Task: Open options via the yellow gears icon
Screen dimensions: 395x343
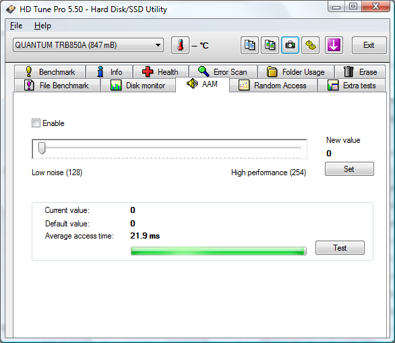Action: [x=311, y=45]
